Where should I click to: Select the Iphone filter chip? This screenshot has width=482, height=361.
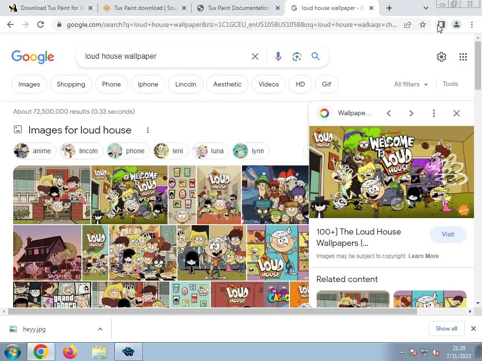click(x=148, y=84)
